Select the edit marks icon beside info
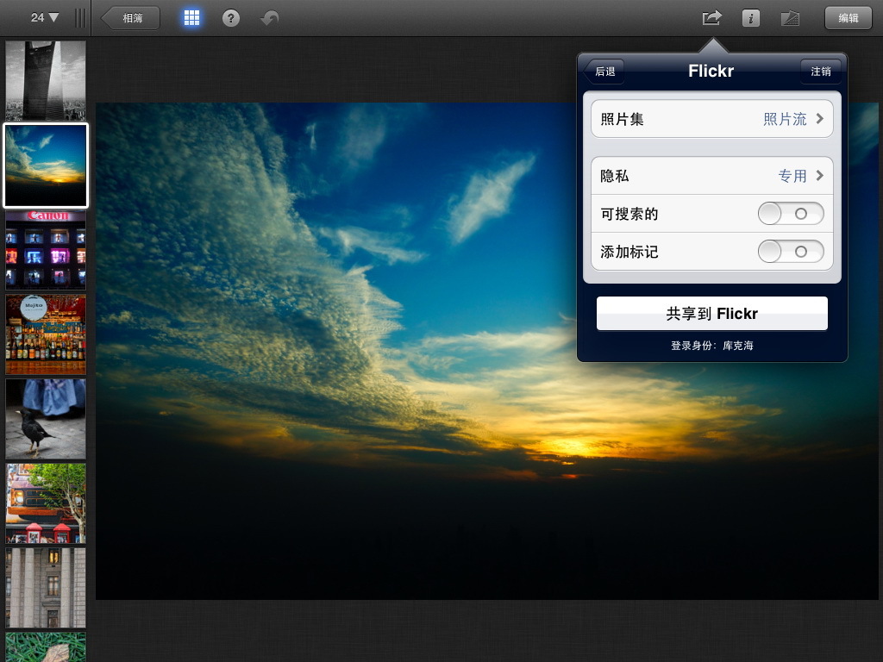 [789, 17]
